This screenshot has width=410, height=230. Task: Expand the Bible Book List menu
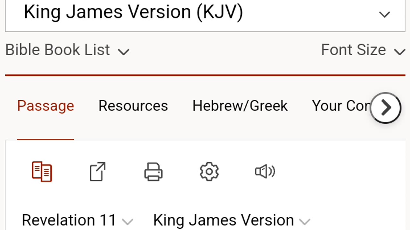pyautogui.click(x=58, y=50)
